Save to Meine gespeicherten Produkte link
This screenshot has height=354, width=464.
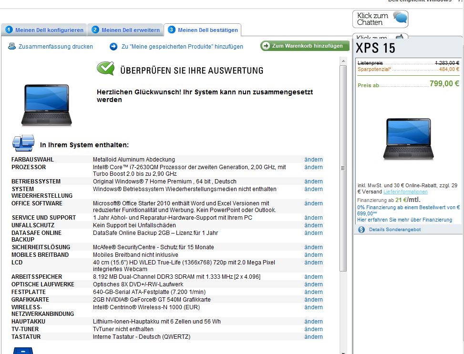point(182,46)
